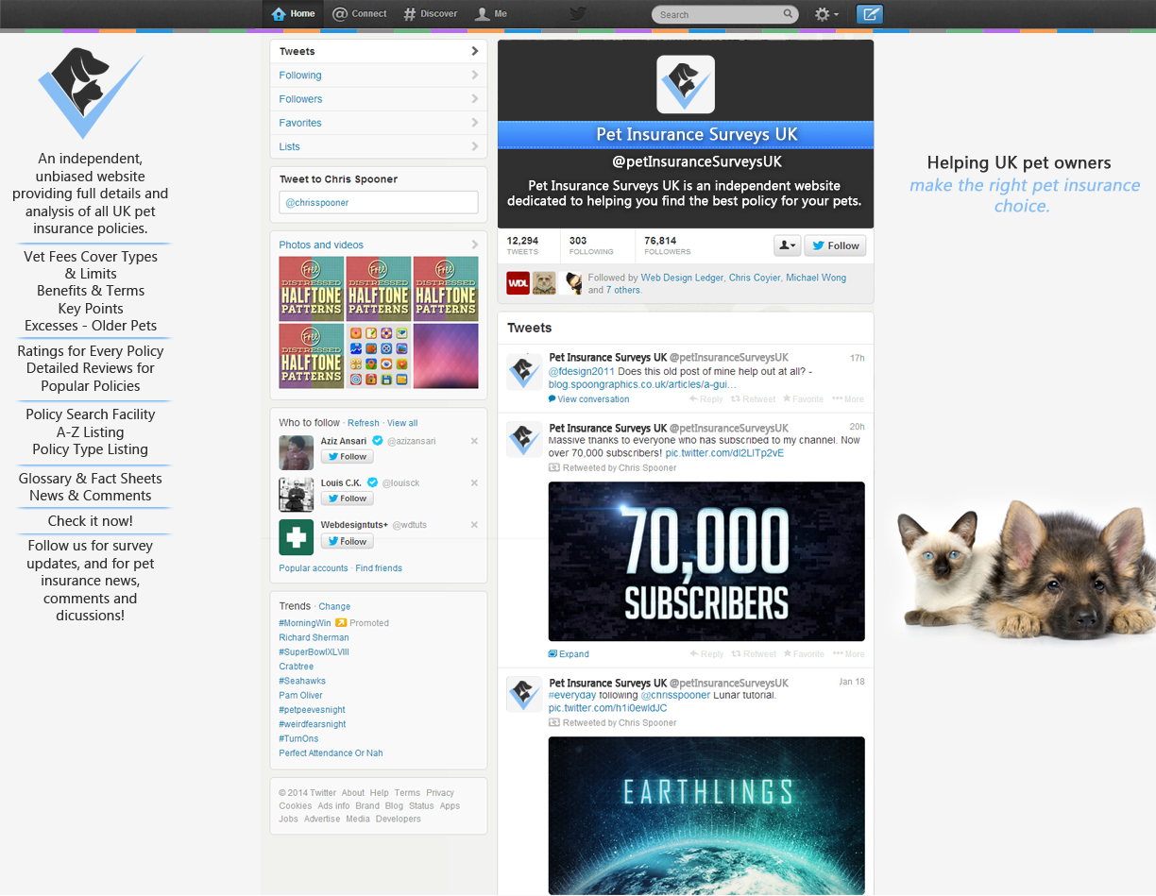
Task: Select the Following sidebar item
Action: (379, 76)
